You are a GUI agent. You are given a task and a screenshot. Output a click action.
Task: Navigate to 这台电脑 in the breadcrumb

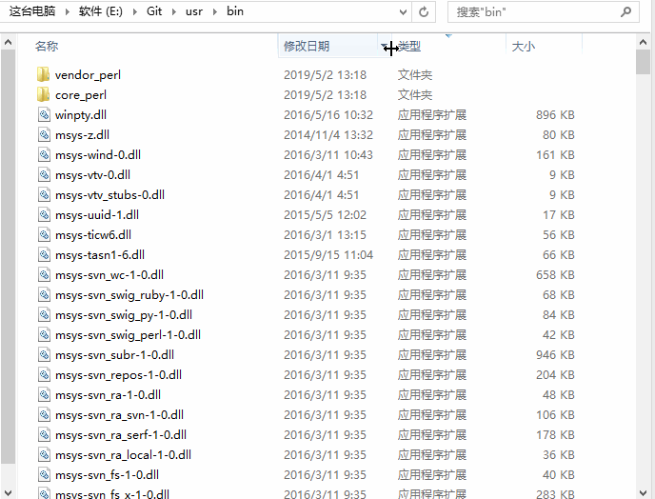coord(32,12)
